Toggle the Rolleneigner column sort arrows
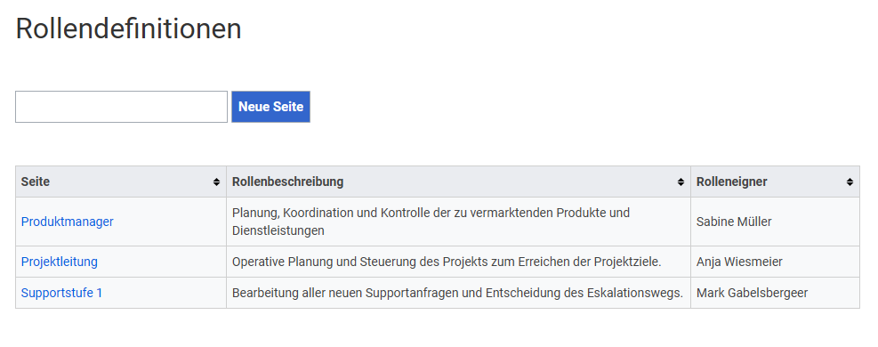 click(x=850, y=182)
